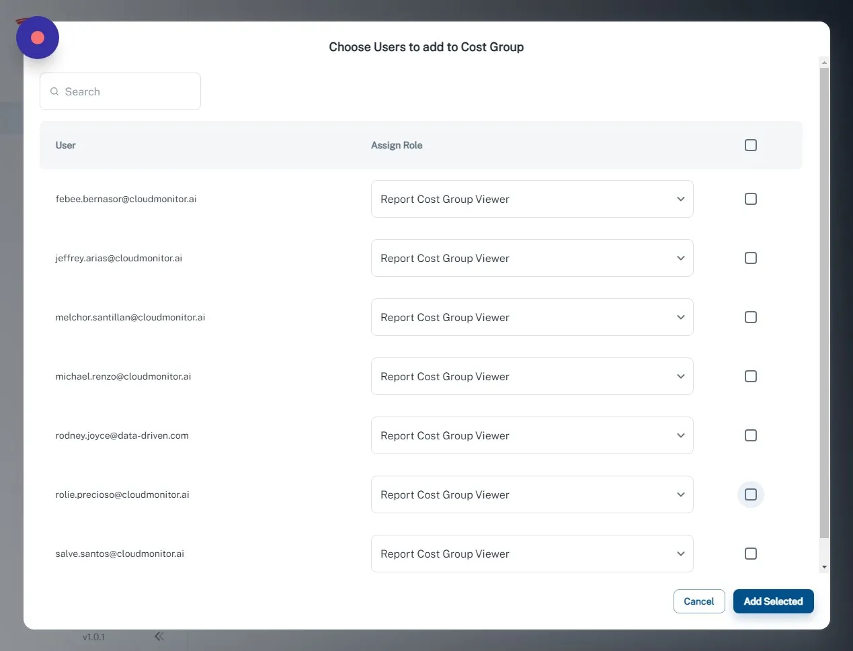Image resolution: width=853 pixels, height=651 pixels.
Task: Click the email salve.santos@cloudmonitor.ai
Action: click(x=120, y=554)
